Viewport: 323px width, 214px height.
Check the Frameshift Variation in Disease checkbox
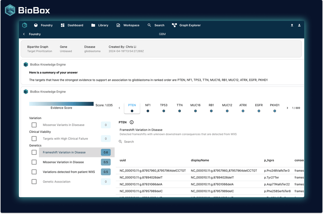[34, 152]
